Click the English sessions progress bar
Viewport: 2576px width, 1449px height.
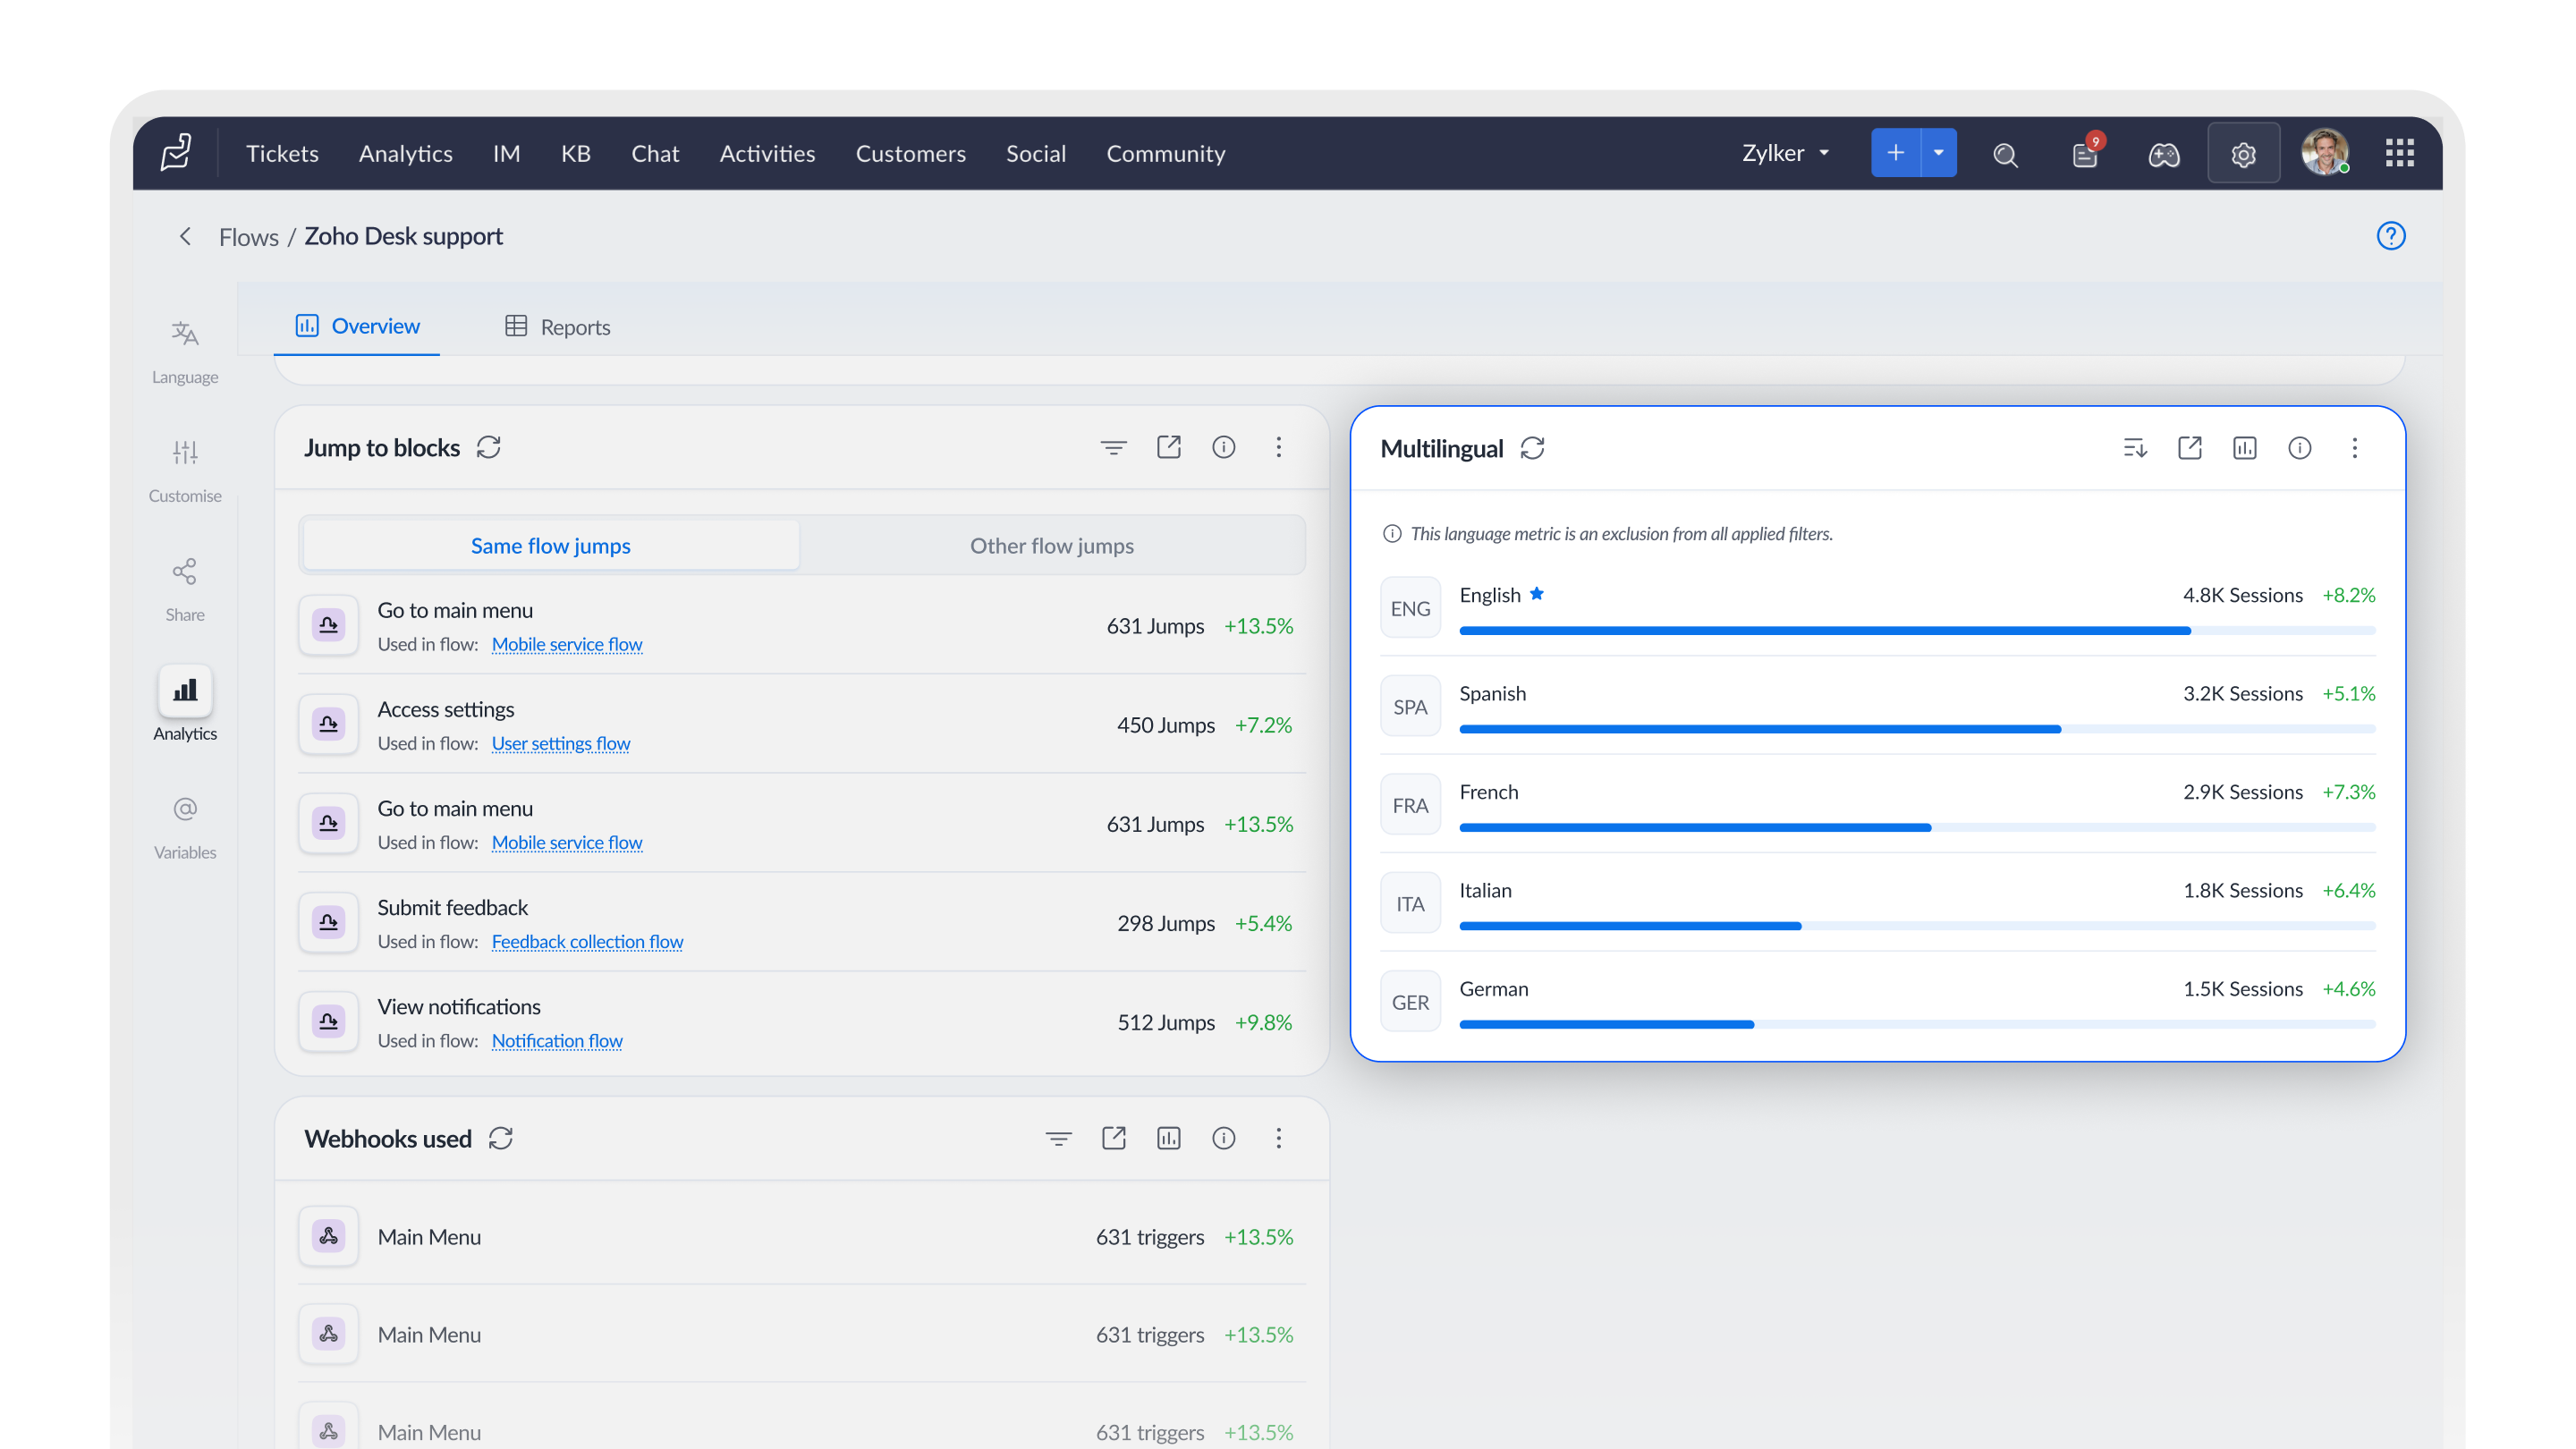[x=1917, y=631]
